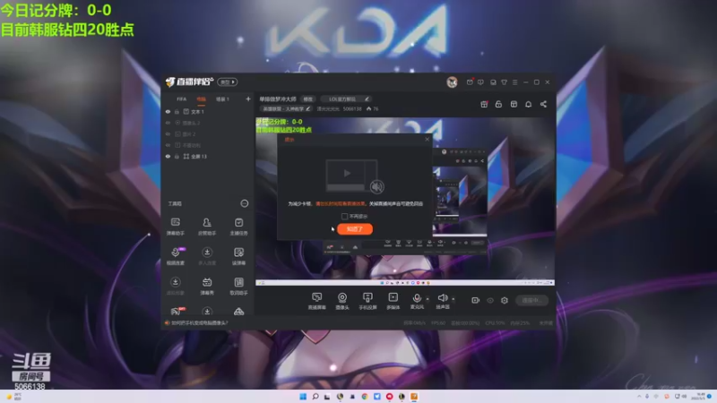Open the 虚拟形象 virtual avatar tool

[x=175, y=286]
